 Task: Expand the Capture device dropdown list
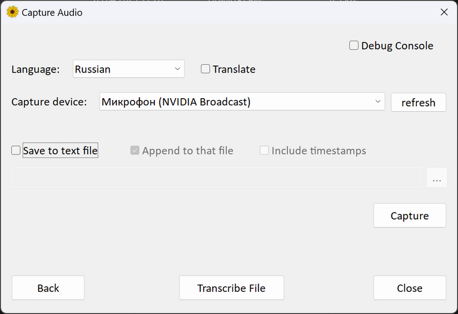pyautogui.click(x=242, y=102)
